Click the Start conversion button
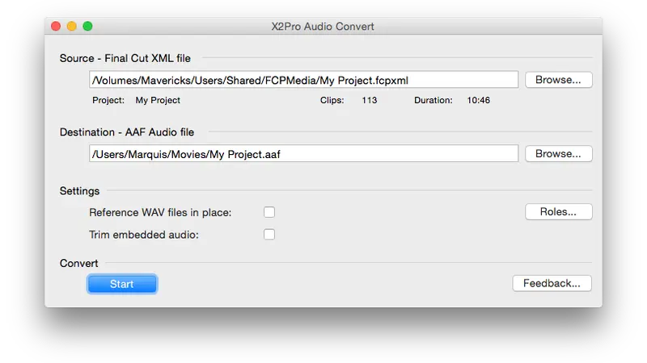 tap(122, 284)
